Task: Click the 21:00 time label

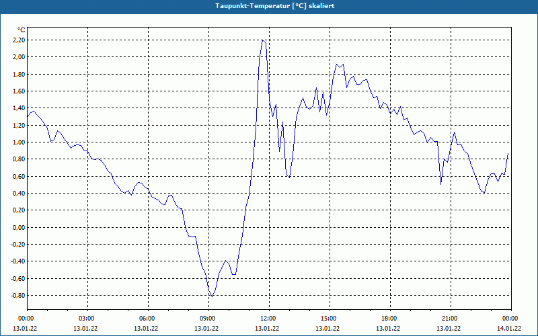Action: [x=451, y=319]
